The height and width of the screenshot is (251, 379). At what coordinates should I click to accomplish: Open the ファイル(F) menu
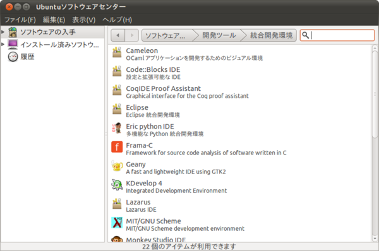click(x=20, y=20)
